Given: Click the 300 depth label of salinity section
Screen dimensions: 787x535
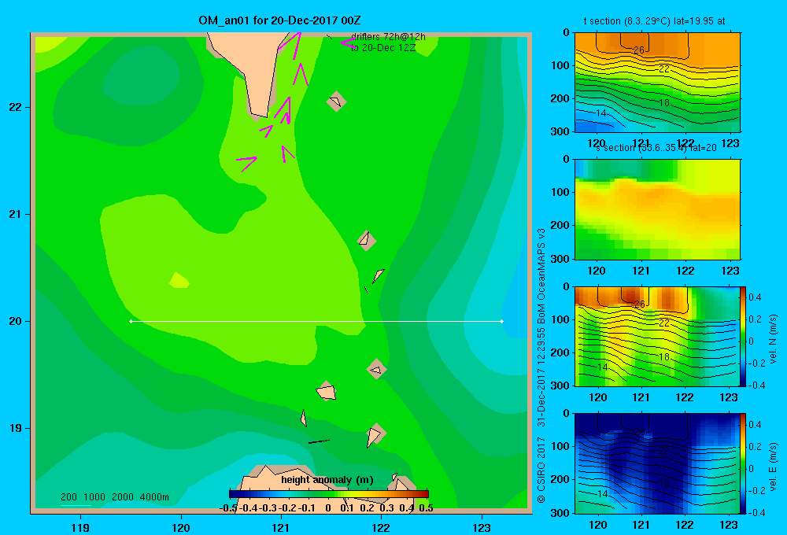Looking at the screenshot, I should click(561, 259).
